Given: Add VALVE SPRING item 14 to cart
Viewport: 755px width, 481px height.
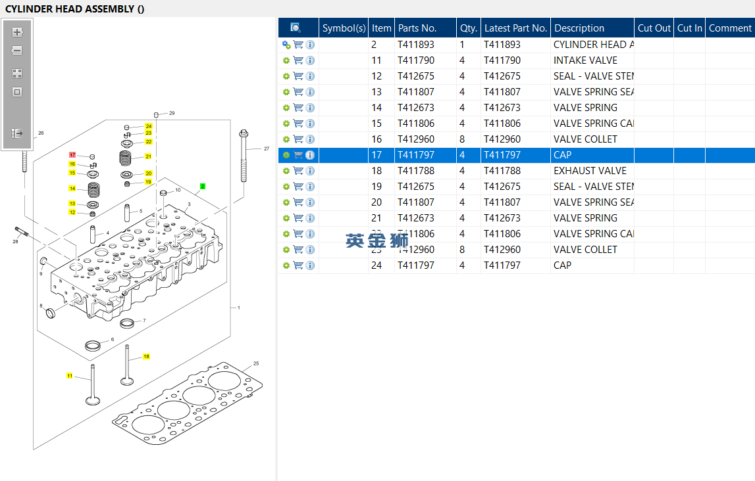Looking at the screenshot, I should coord(298,108).
